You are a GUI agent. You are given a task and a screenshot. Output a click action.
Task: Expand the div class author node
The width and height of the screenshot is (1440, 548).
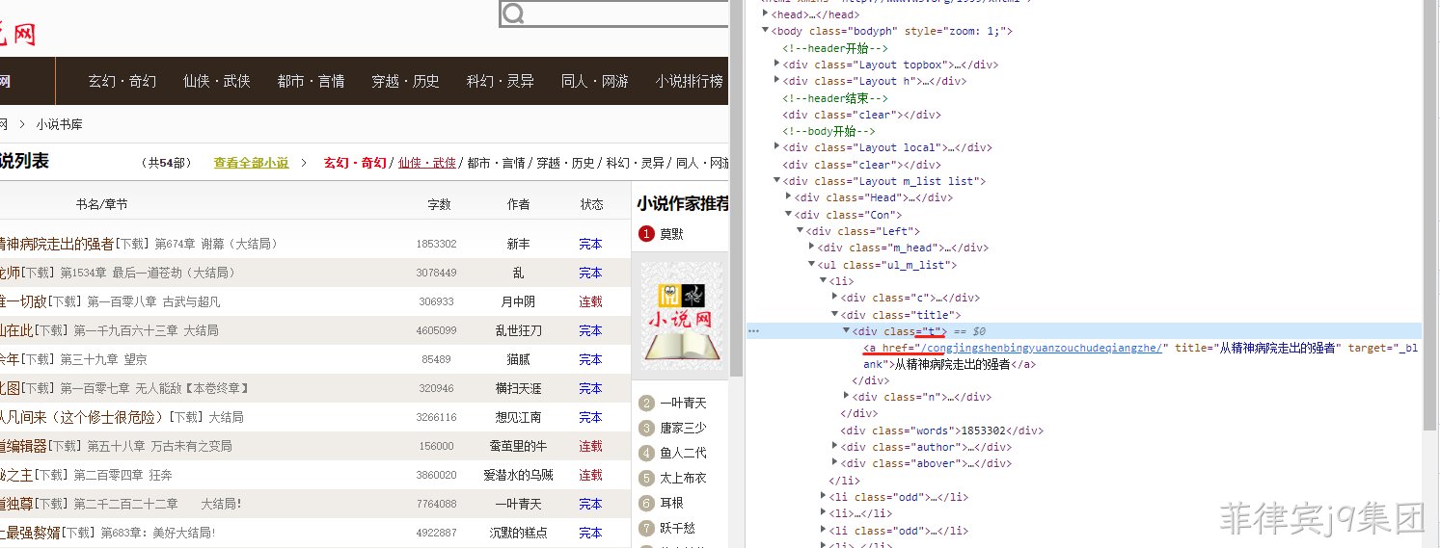pyautogui.click(x=834, y=447)
